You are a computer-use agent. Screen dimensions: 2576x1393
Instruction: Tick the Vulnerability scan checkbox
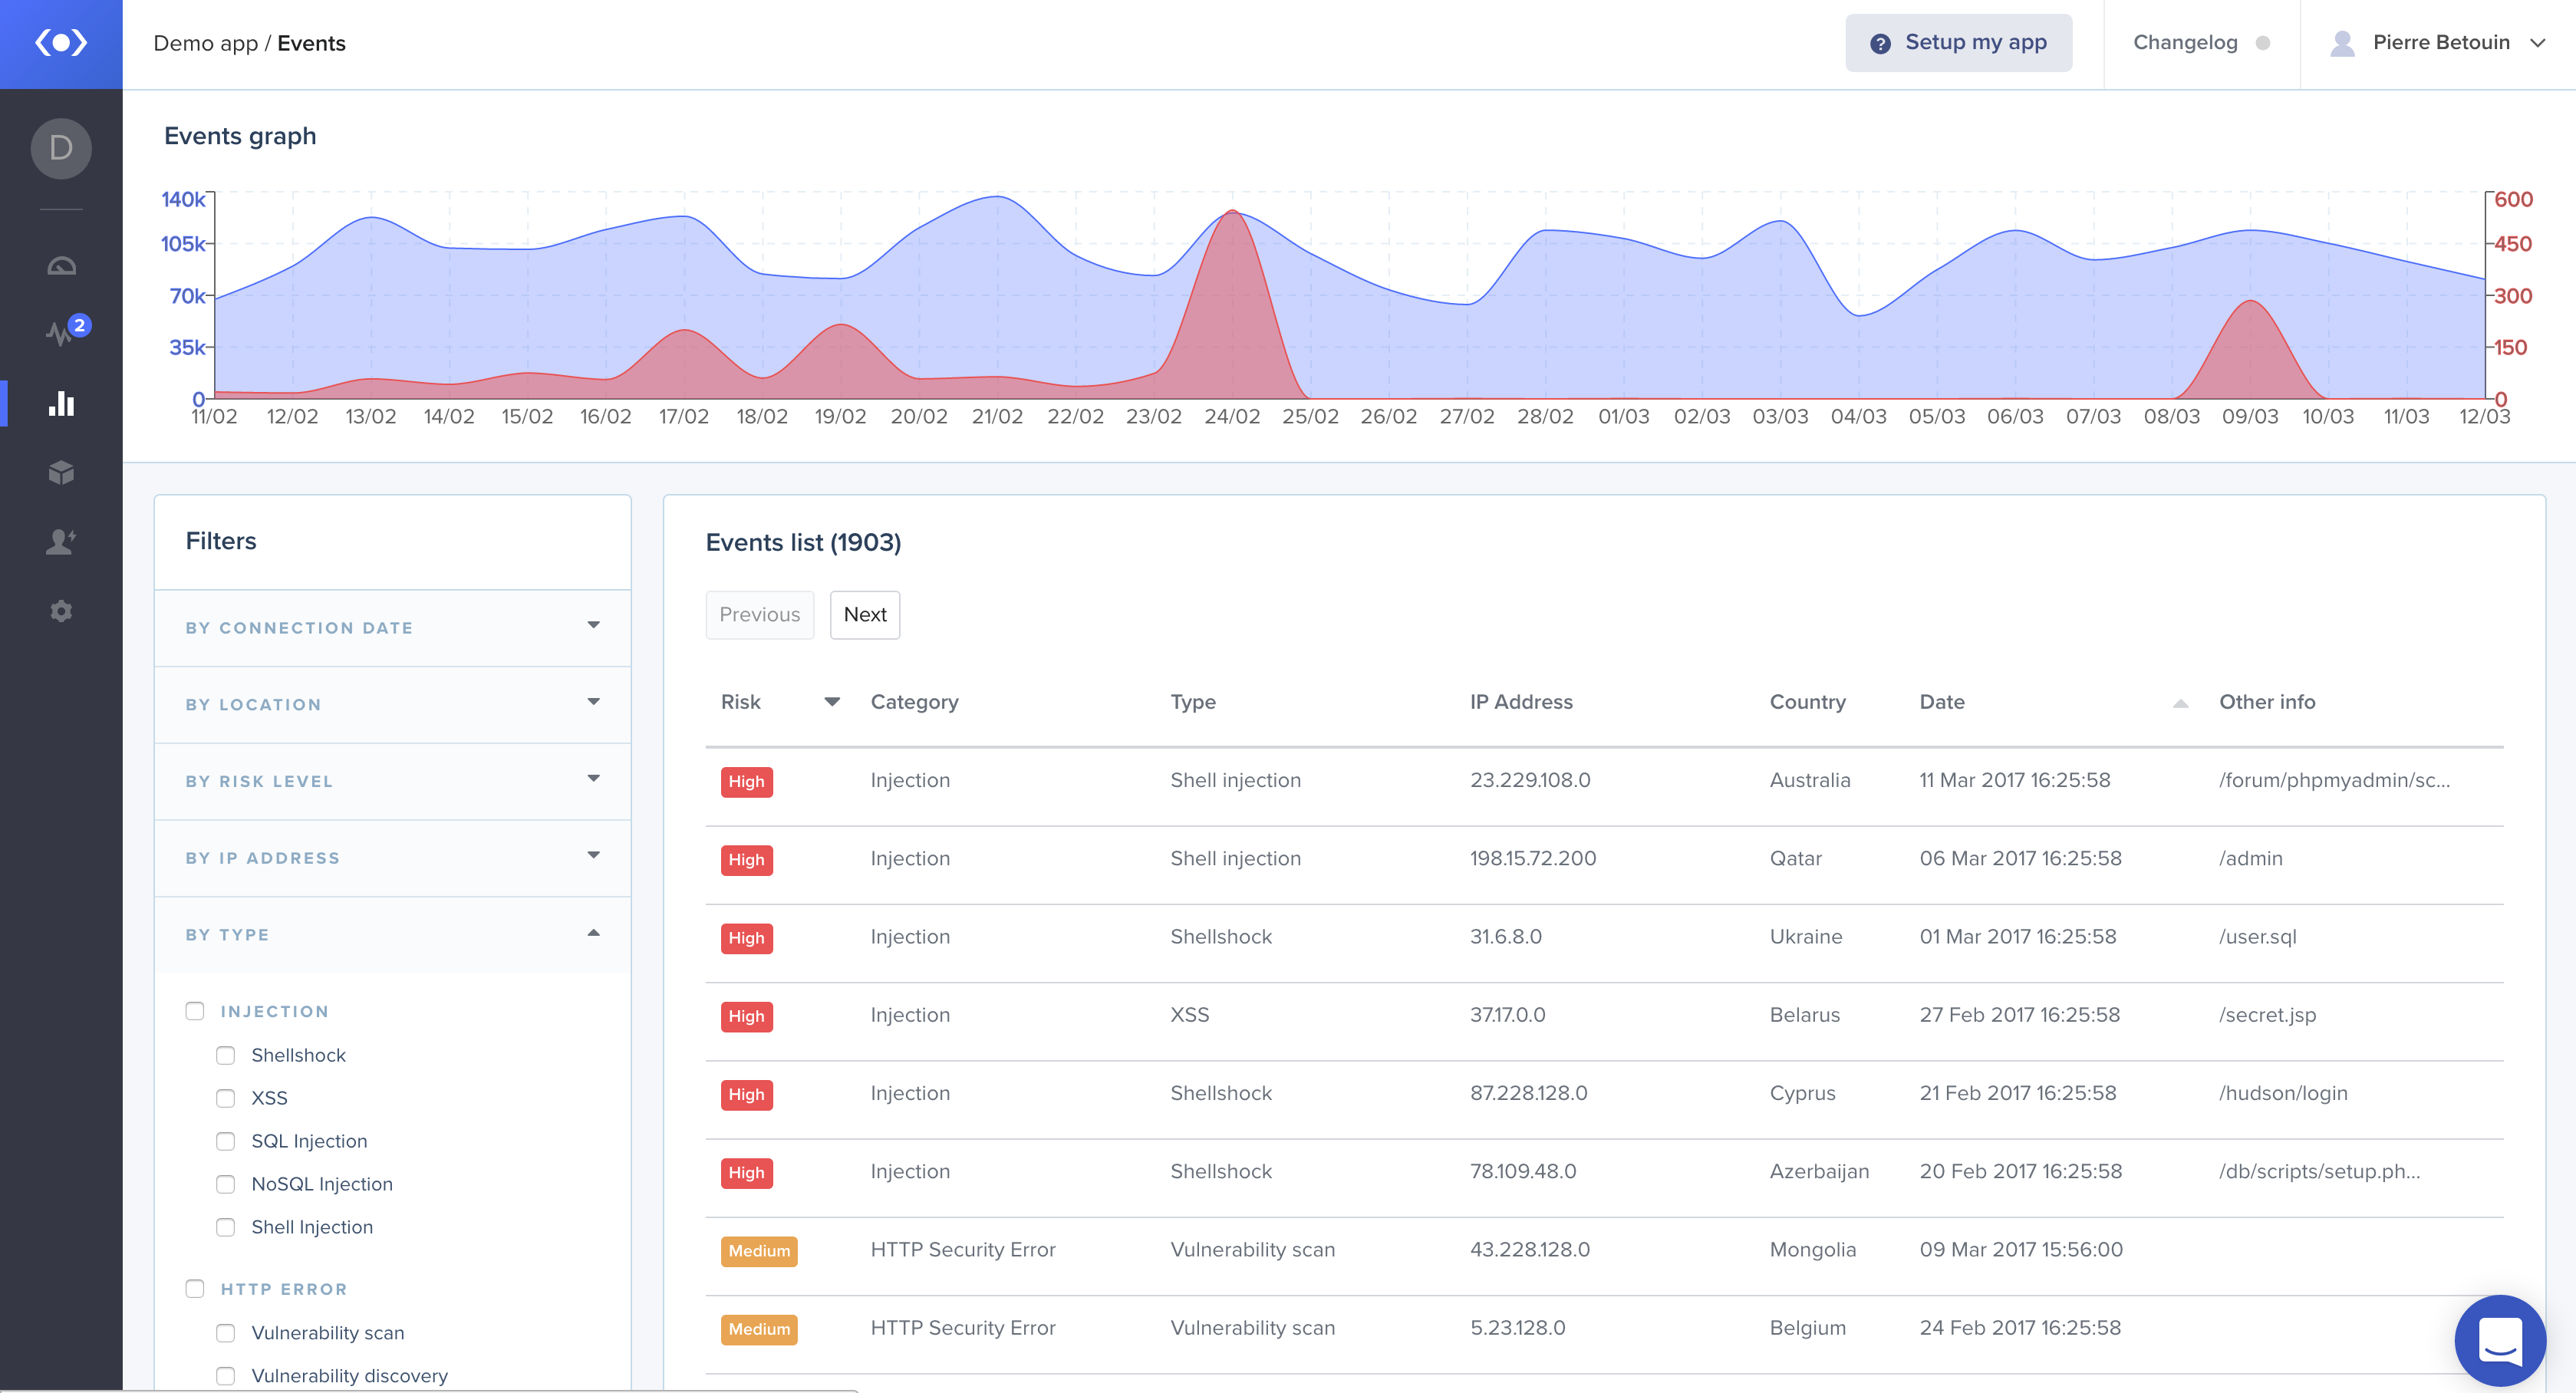pos(226,1333)
